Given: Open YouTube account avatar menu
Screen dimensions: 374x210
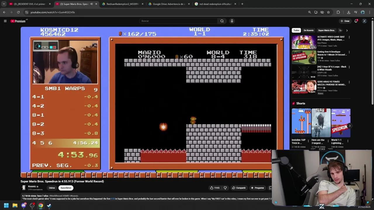Looking at the screenshot, I should point(364,21).
